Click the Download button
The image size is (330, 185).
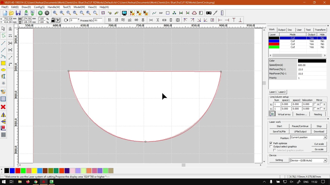coord(319,132)
